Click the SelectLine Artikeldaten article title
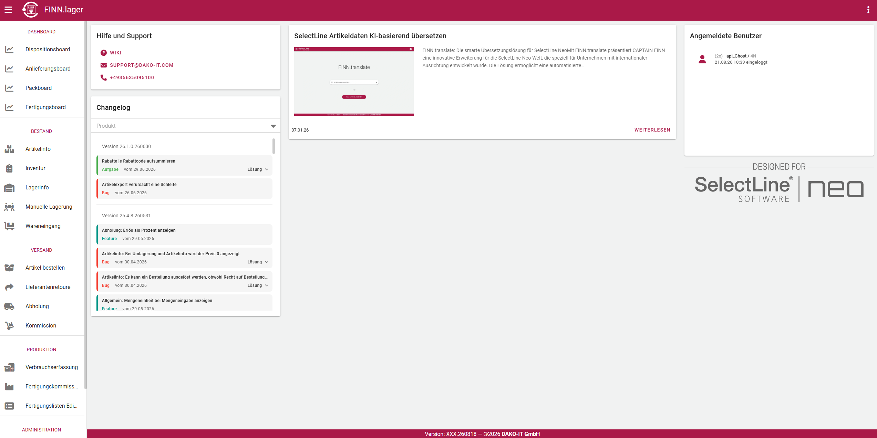The height and width of the screenshot is (438, 877). [370, 36]
